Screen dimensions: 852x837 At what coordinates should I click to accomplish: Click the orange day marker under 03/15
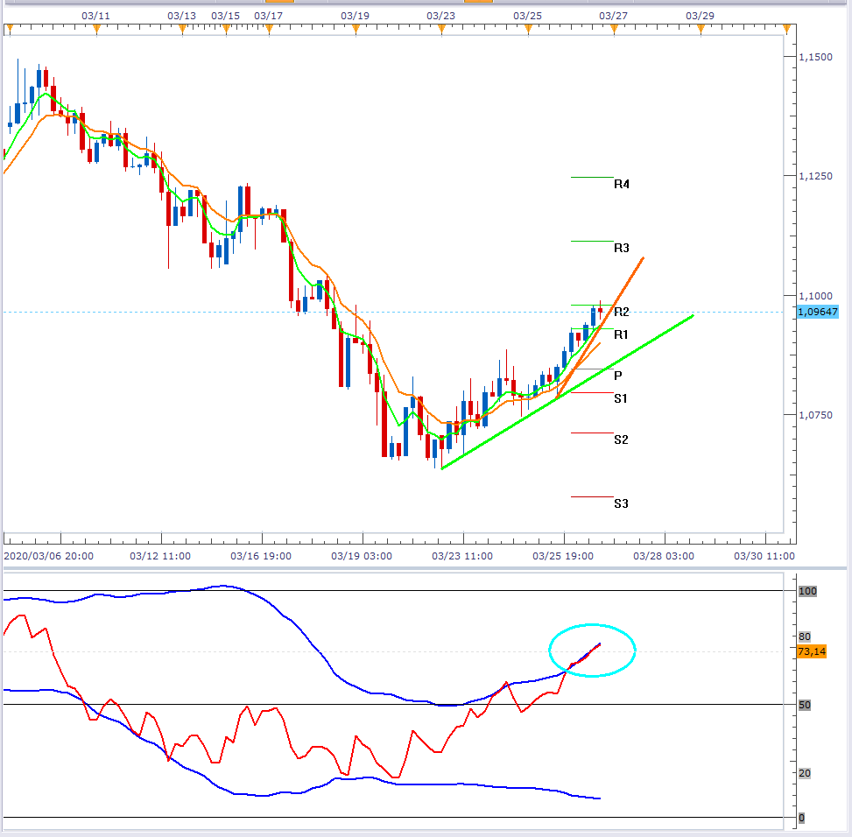tap(226, 30)
